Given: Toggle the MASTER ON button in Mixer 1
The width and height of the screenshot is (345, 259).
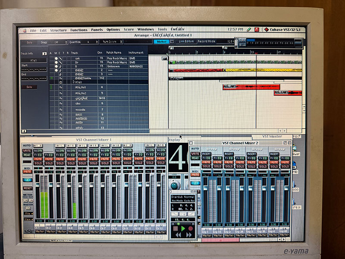Looking at the screenshot, I should point(28,208).
